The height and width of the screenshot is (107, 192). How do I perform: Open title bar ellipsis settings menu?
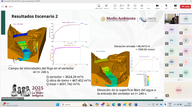click(175, 1)
